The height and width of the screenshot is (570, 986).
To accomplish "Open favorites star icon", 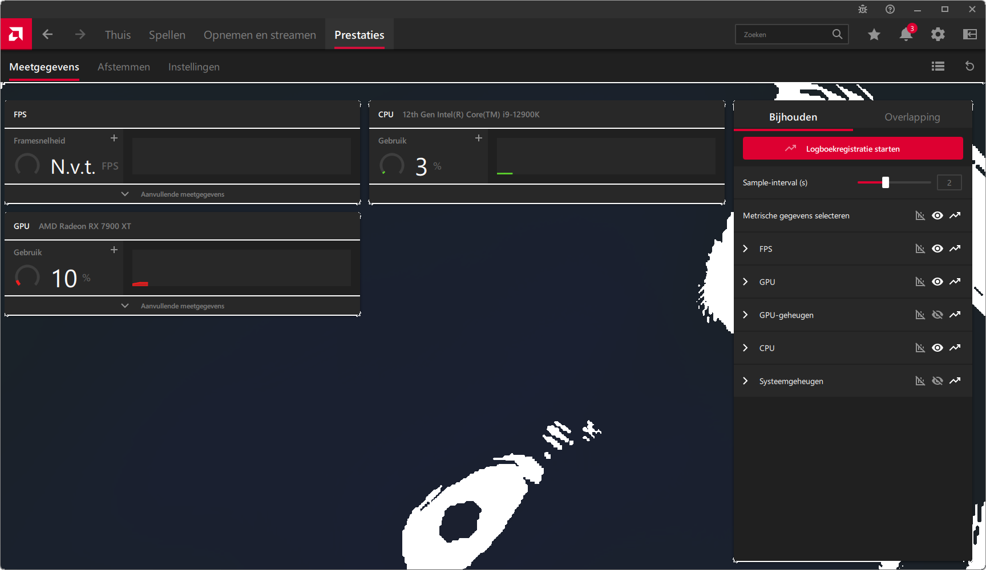I will pyautogui.click(x=874, y=35).
